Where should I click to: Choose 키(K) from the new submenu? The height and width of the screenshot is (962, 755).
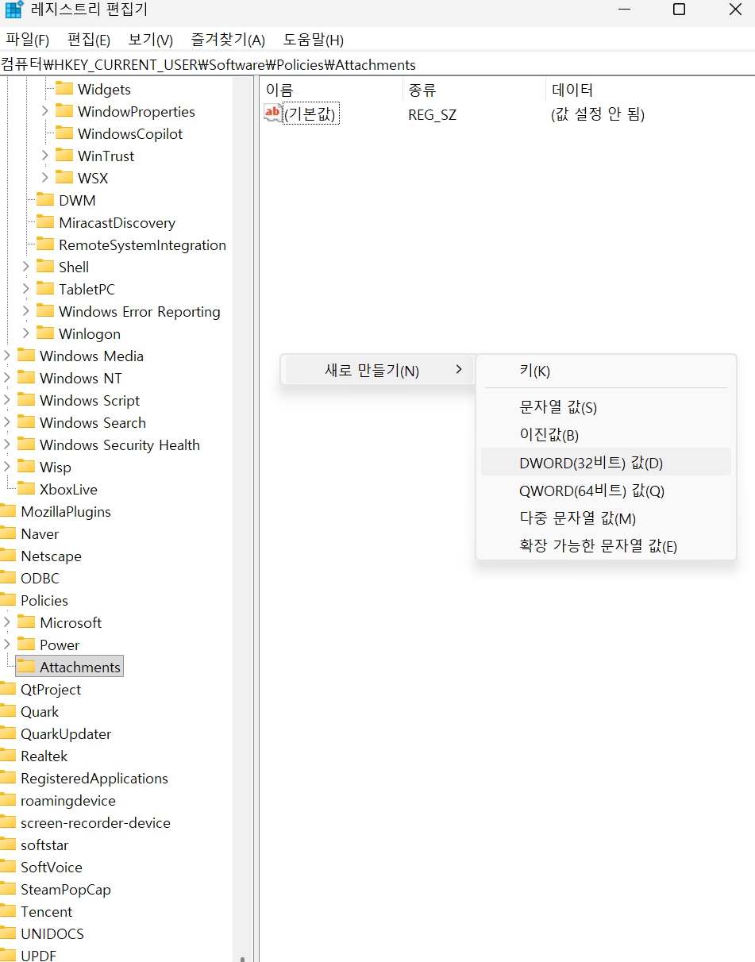click(606, 371)
